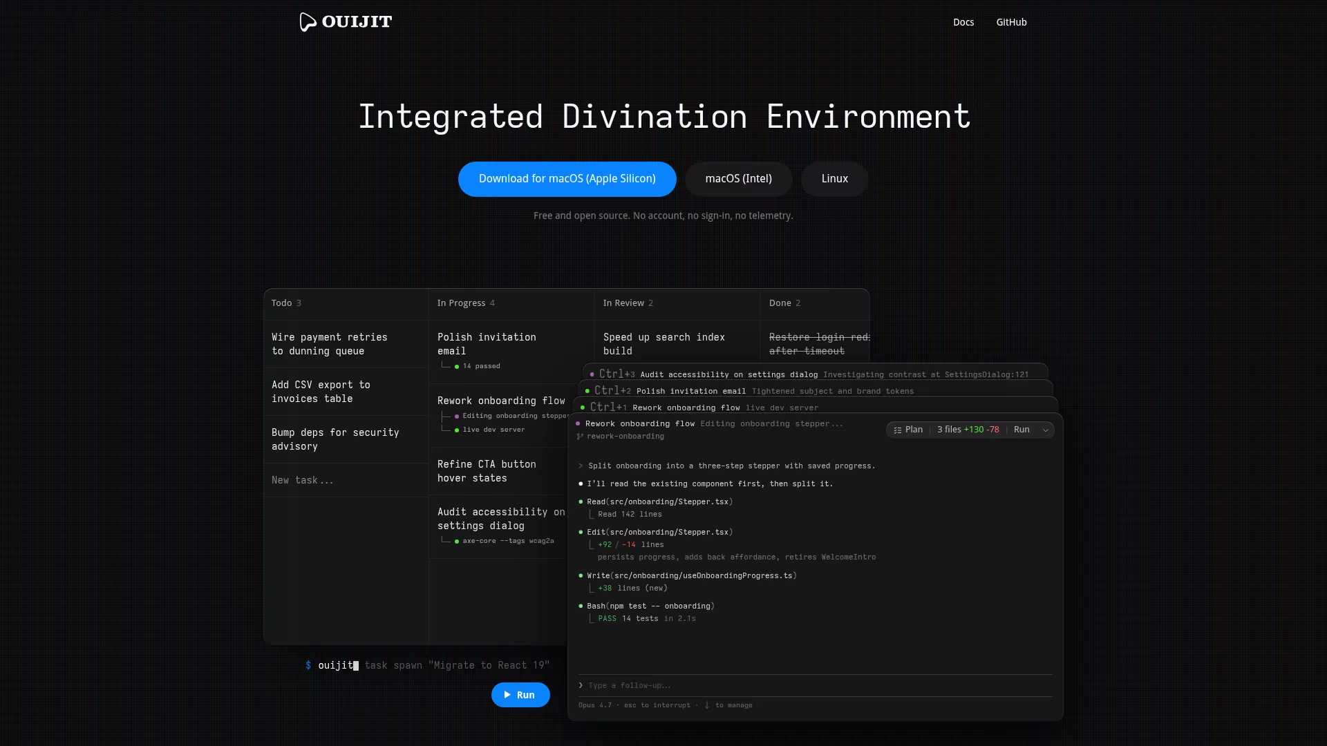Open 'Bump deps for security advisory' card
Image resolution: width=1327 pixels, height=746 pixels.
pyautogui.click(x=346, y=439)
